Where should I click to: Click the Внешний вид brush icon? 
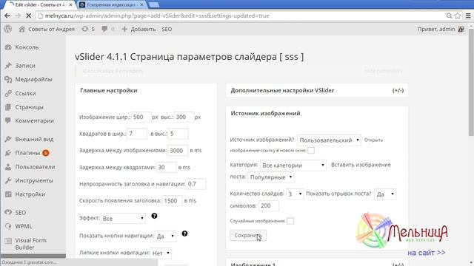coord(8,139)
